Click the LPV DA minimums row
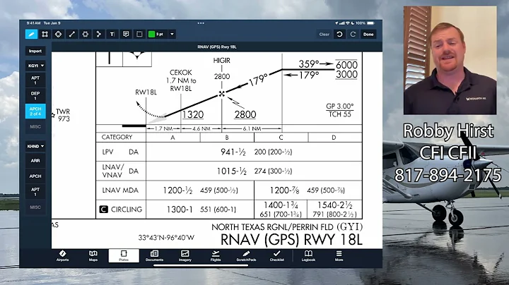Image resolution: width=509 pixels, height=285 pixels. pyautogui.click(x=229, y=152)
